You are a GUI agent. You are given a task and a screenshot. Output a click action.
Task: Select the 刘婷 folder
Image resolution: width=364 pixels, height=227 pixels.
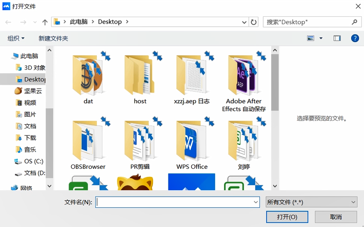244,144
